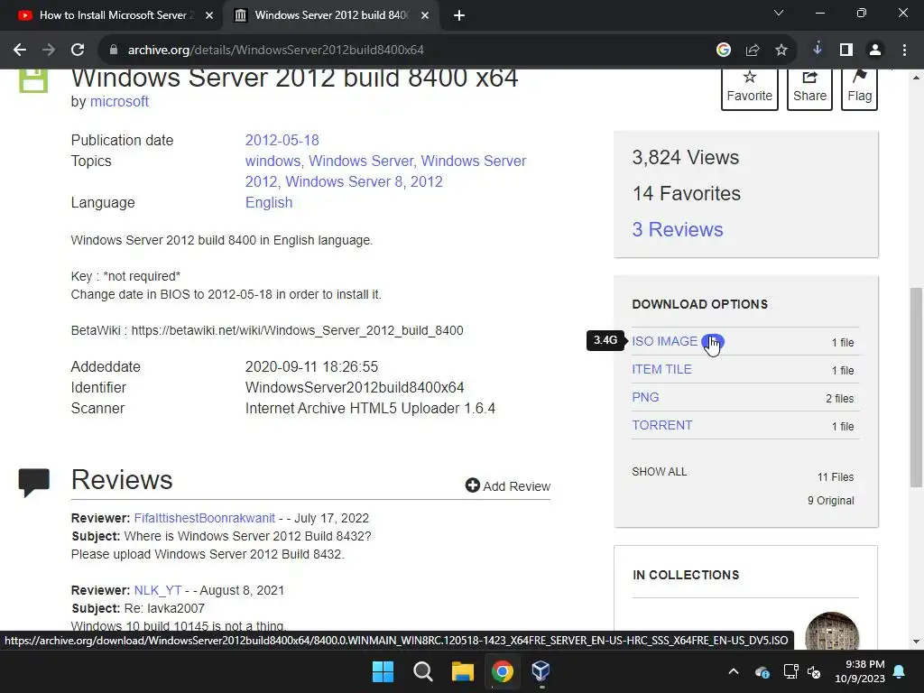Close the Windows Server 2012 archive tab
Viewport: 924px width, 693px height.
coord(425,15)
